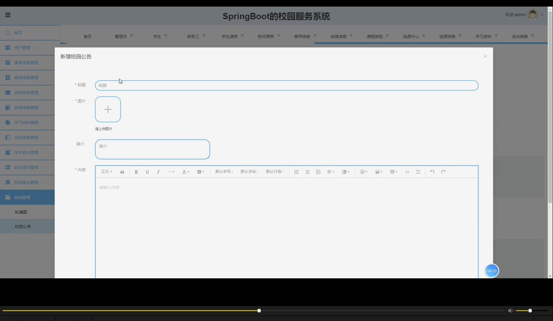The width and height of the screenshot is (553, 321).
Task: Insert a code block in the editor
Action: 407,172
